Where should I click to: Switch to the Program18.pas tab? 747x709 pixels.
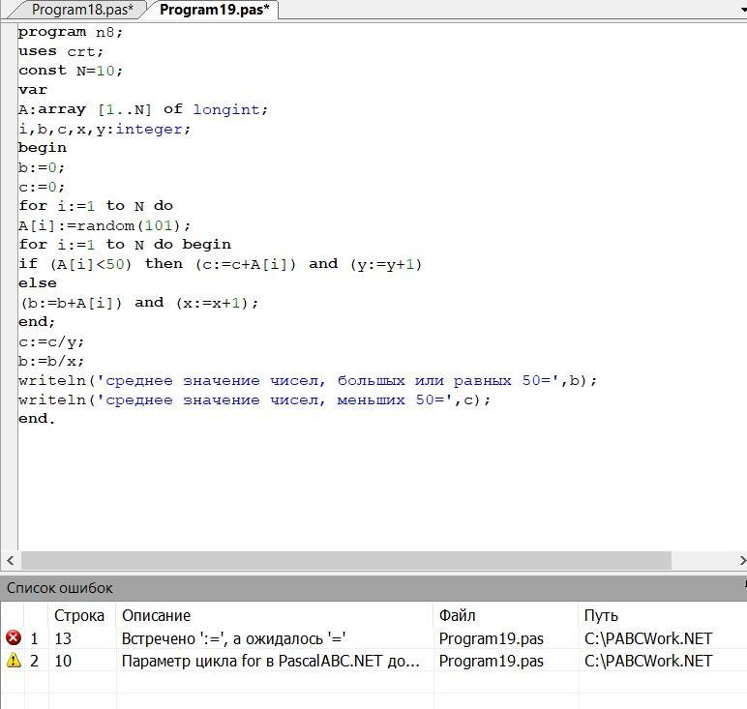click(x=82, y=10)
